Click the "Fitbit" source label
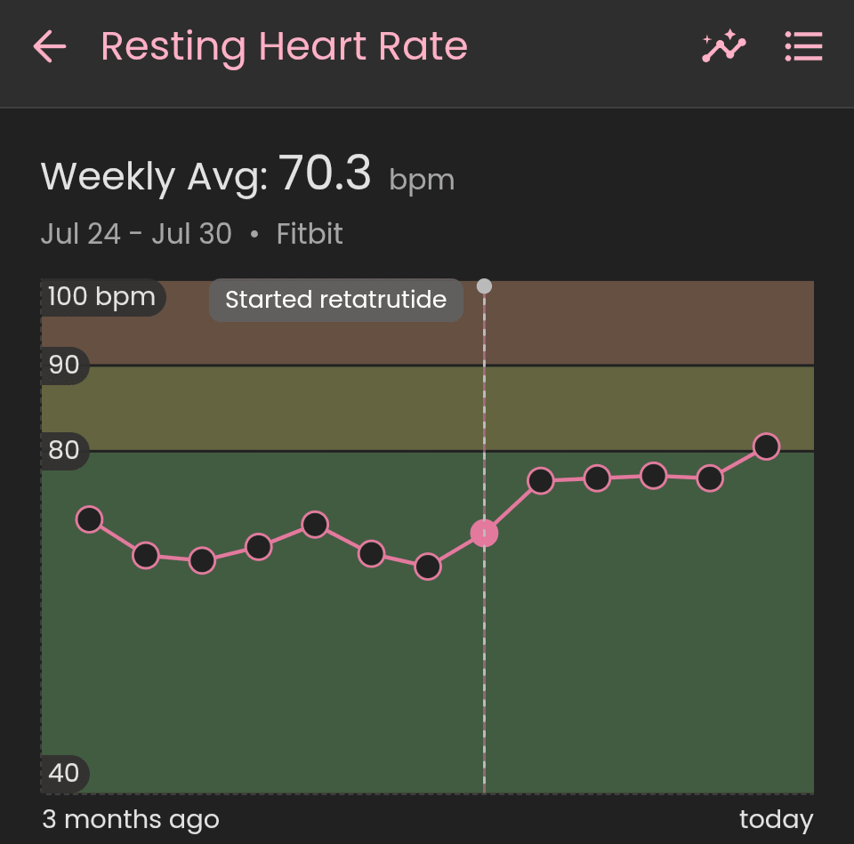 [x=309, y=234]
